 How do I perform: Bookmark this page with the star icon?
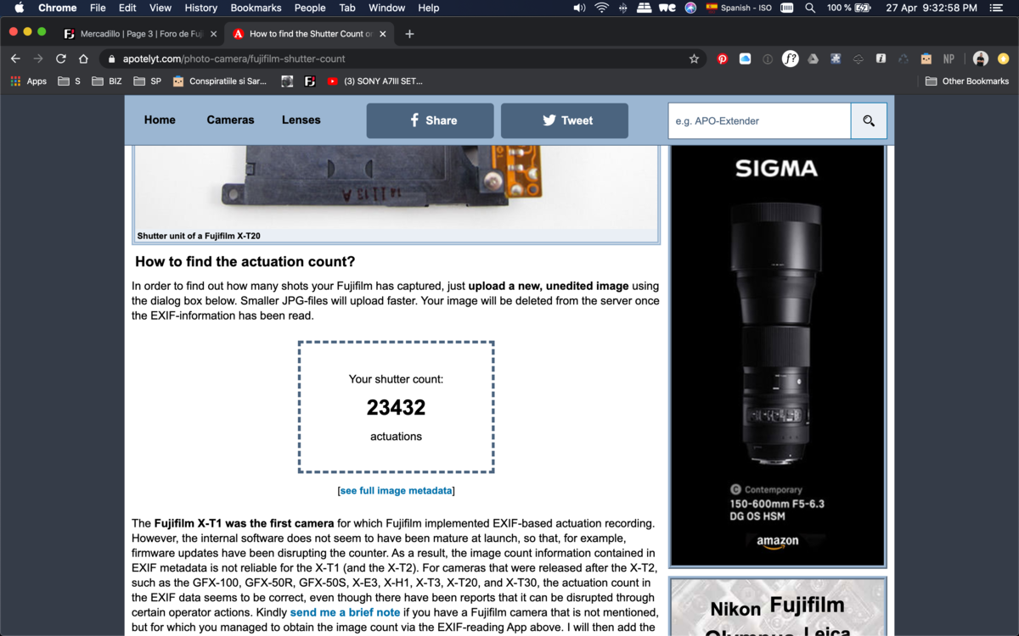click(x=694, y=59)
